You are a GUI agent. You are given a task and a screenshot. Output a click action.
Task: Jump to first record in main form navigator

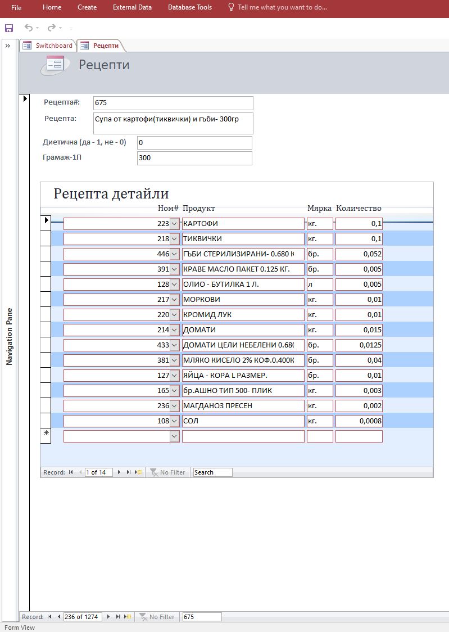pos(49,617)
